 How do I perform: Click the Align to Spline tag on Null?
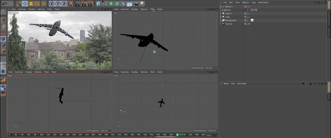point(252,10)
